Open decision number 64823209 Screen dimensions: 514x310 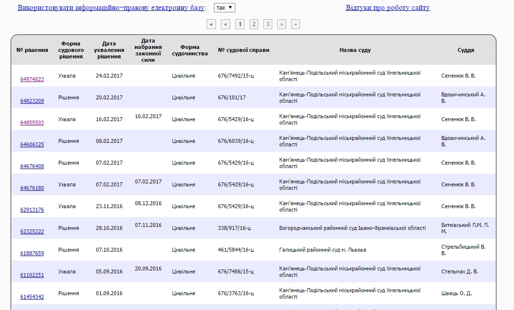click(32, 101)
